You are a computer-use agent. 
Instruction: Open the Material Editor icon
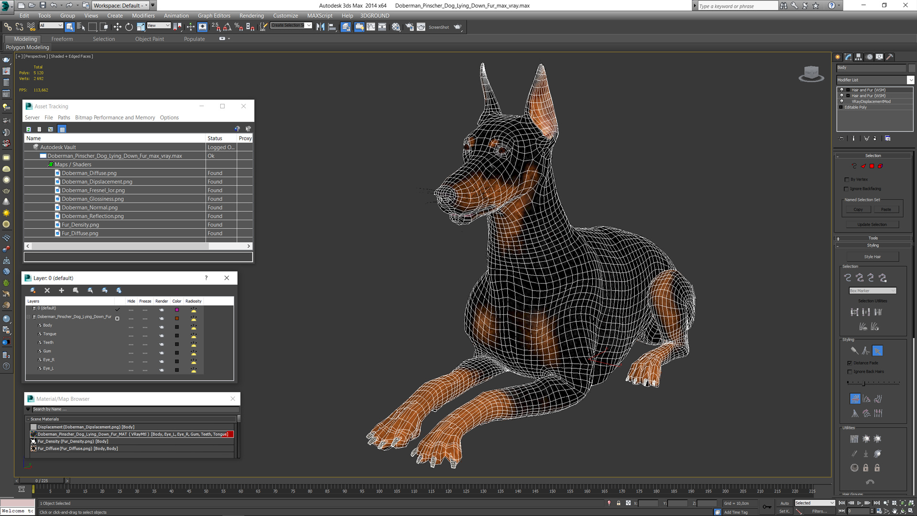click(x=396, y=27)
